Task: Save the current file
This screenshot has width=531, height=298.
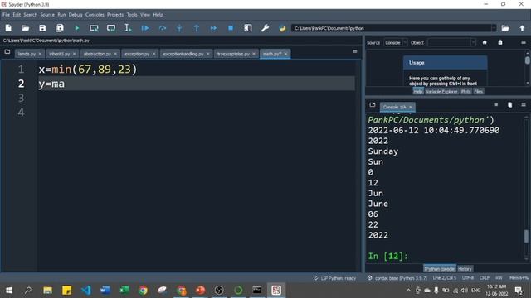Action: coord(42,28)
